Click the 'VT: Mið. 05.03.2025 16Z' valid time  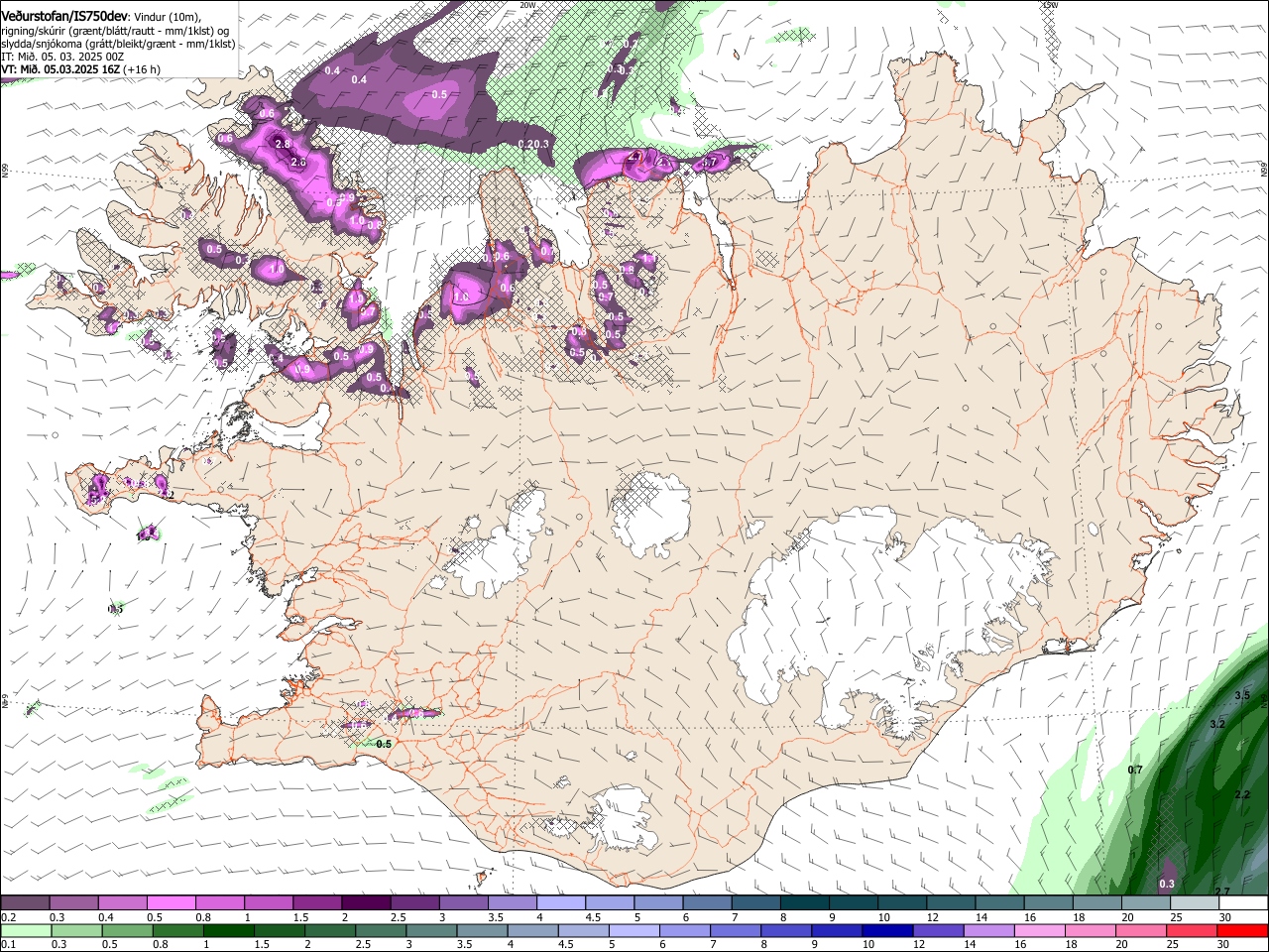pyautogui.click(x=61, y=69)
